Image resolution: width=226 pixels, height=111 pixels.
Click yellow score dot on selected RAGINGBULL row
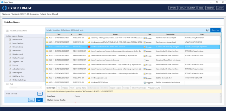[x=47, y=47]
